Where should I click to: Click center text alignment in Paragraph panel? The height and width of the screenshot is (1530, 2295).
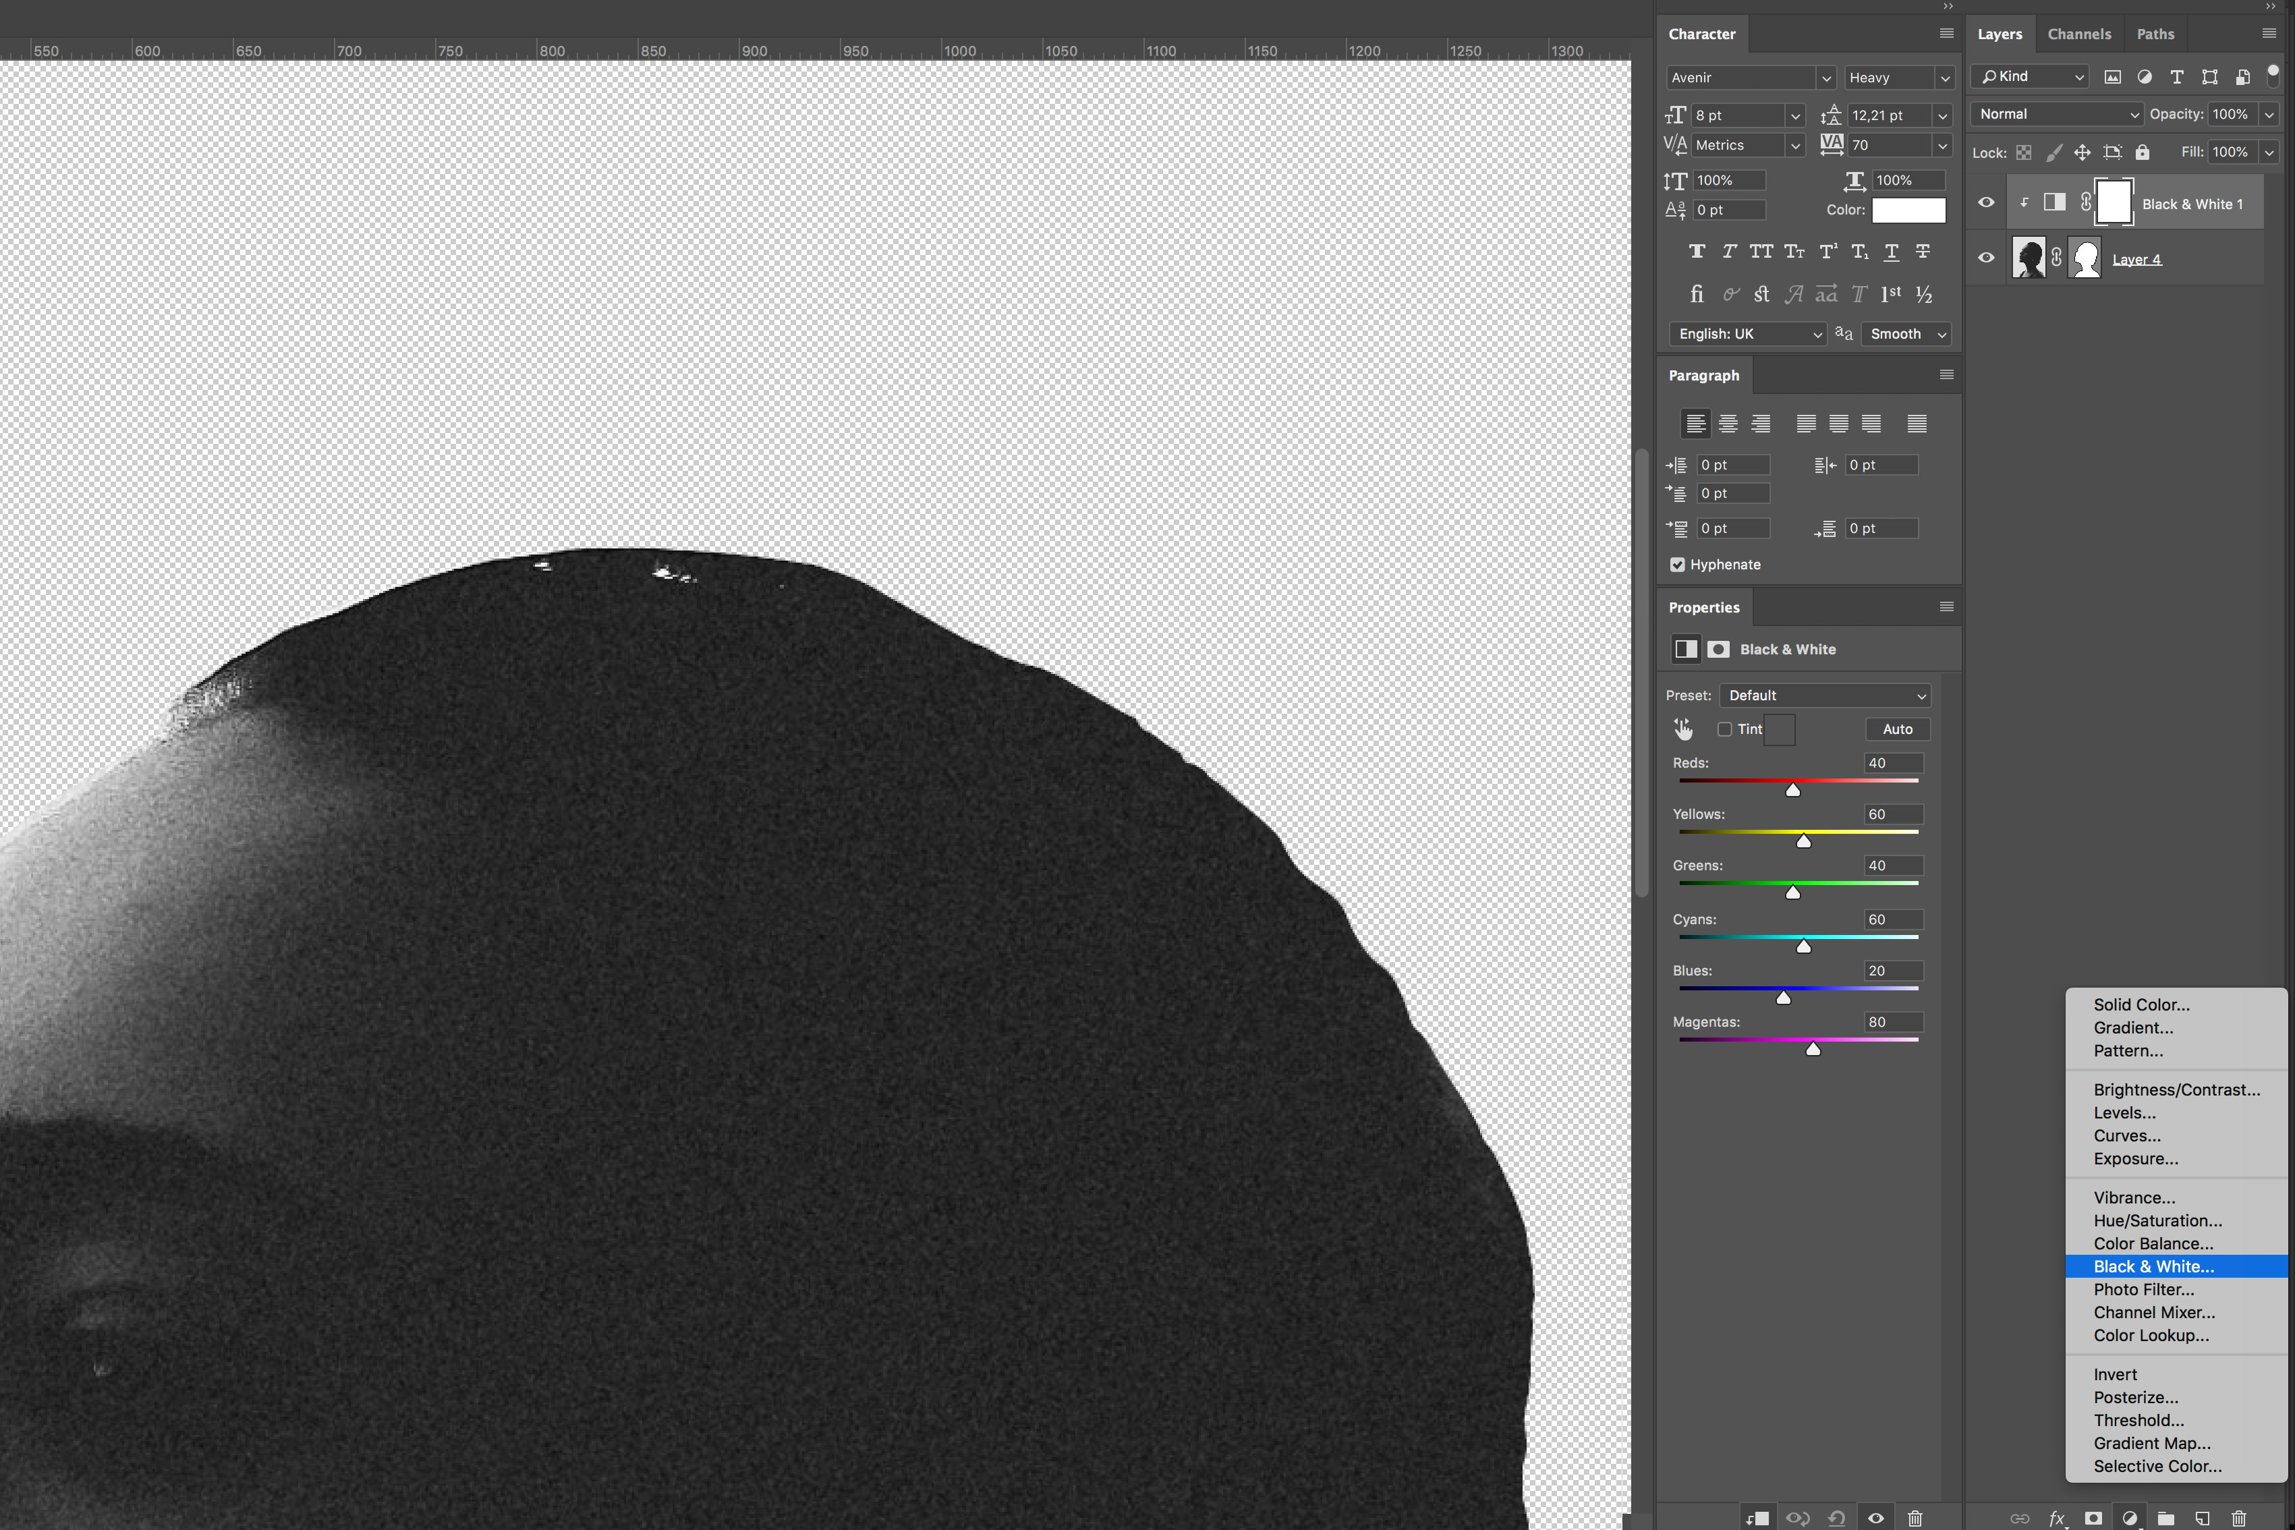click(1728, 424)
